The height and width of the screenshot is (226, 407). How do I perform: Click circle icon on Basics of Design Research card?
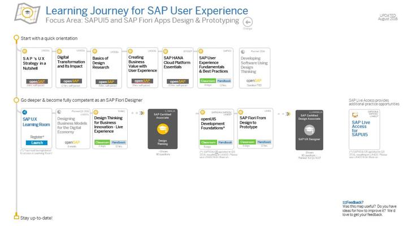coord(95,51)
